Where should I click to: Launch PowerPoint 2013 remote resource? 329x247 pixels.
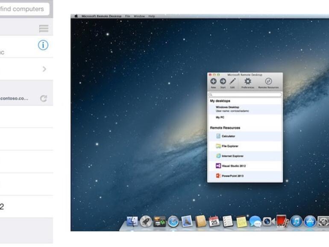(x=245, y=176)
